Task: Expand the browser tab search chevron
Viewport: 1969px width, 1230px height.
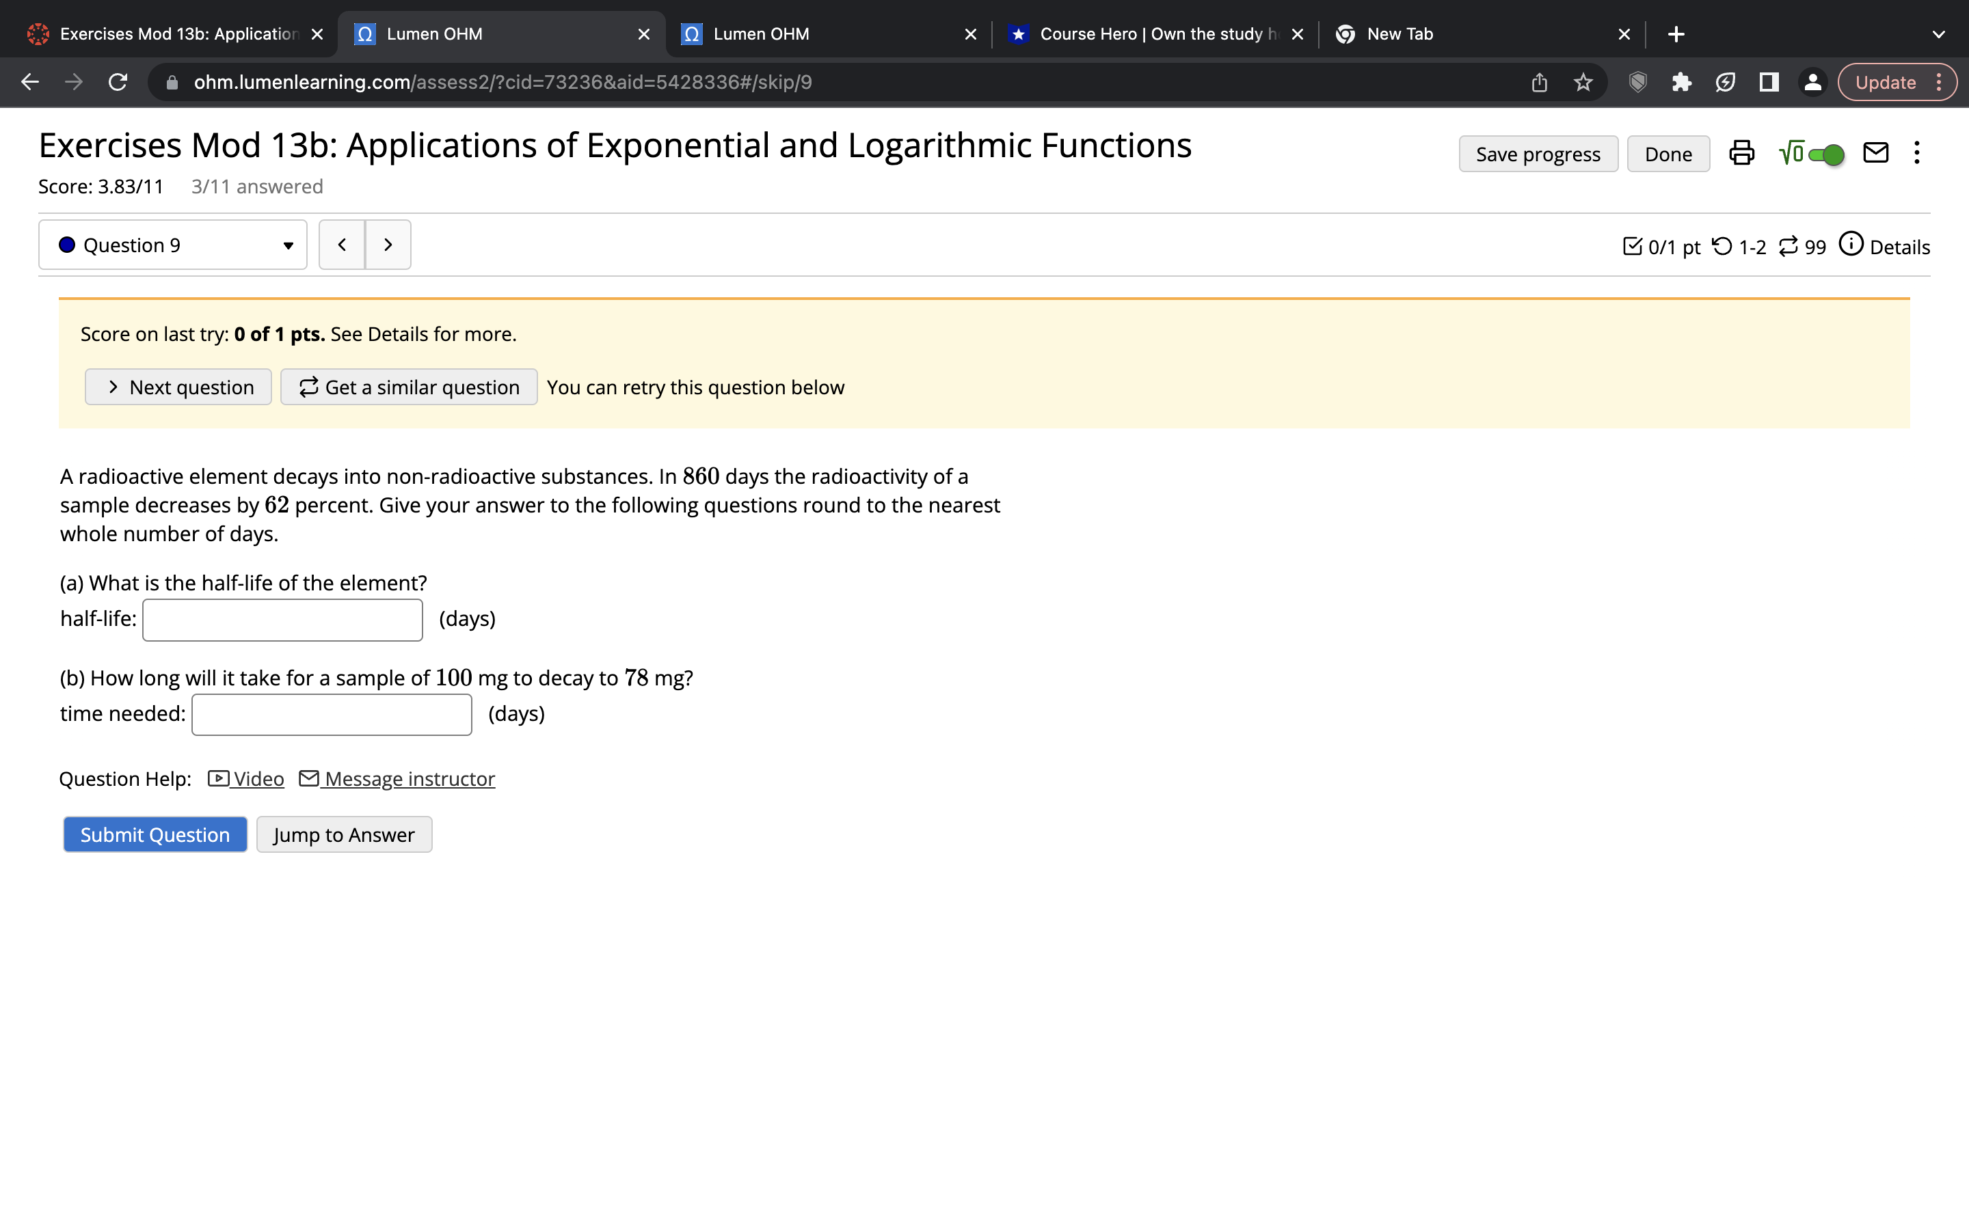Action: [1938, 34]
